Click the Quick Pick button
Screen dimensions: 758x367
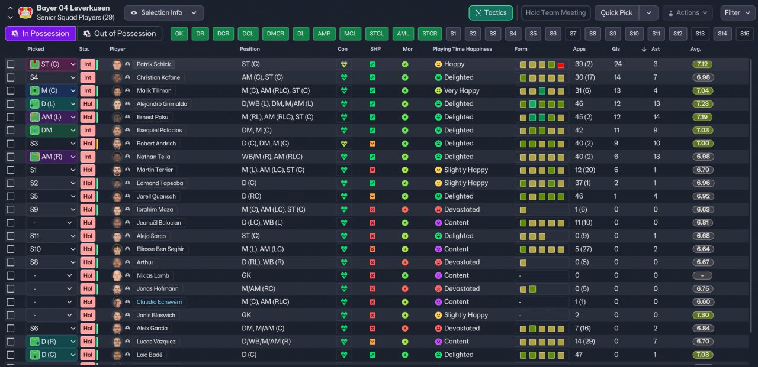pyautogui.click(x=617, y=13)
